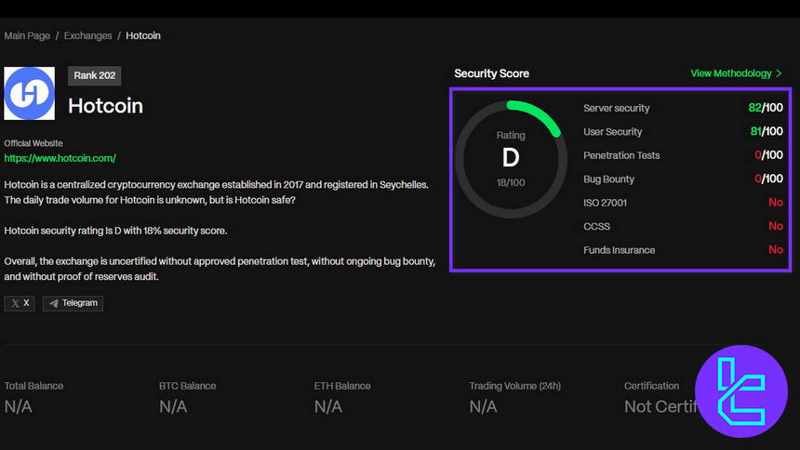Click the Security Score heading
Image resolution: width=800 pixels, height=450 pixels.
[491, 73]
